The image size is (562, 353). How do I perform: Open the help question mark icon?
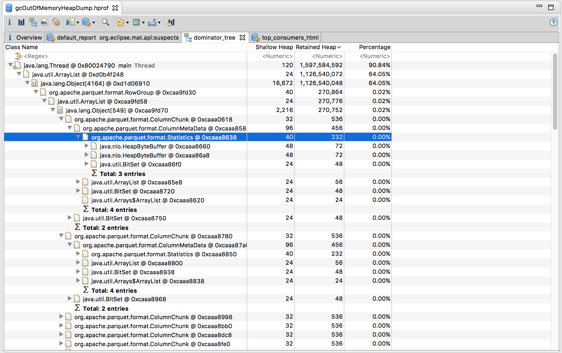coord(553,22)
